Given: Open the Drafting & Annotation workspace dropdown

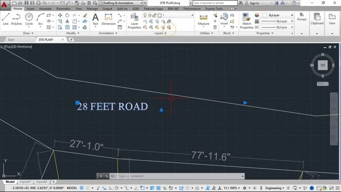Looking at the screenshot, I should tap(121, 3).
